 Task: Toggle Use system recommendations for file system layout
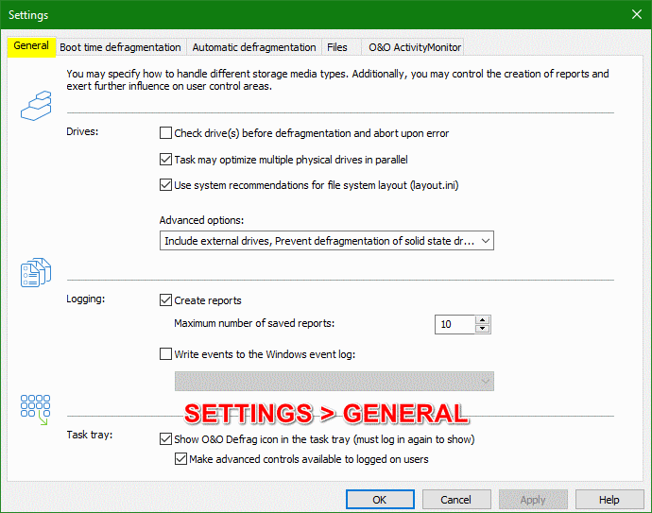point(165,184)
